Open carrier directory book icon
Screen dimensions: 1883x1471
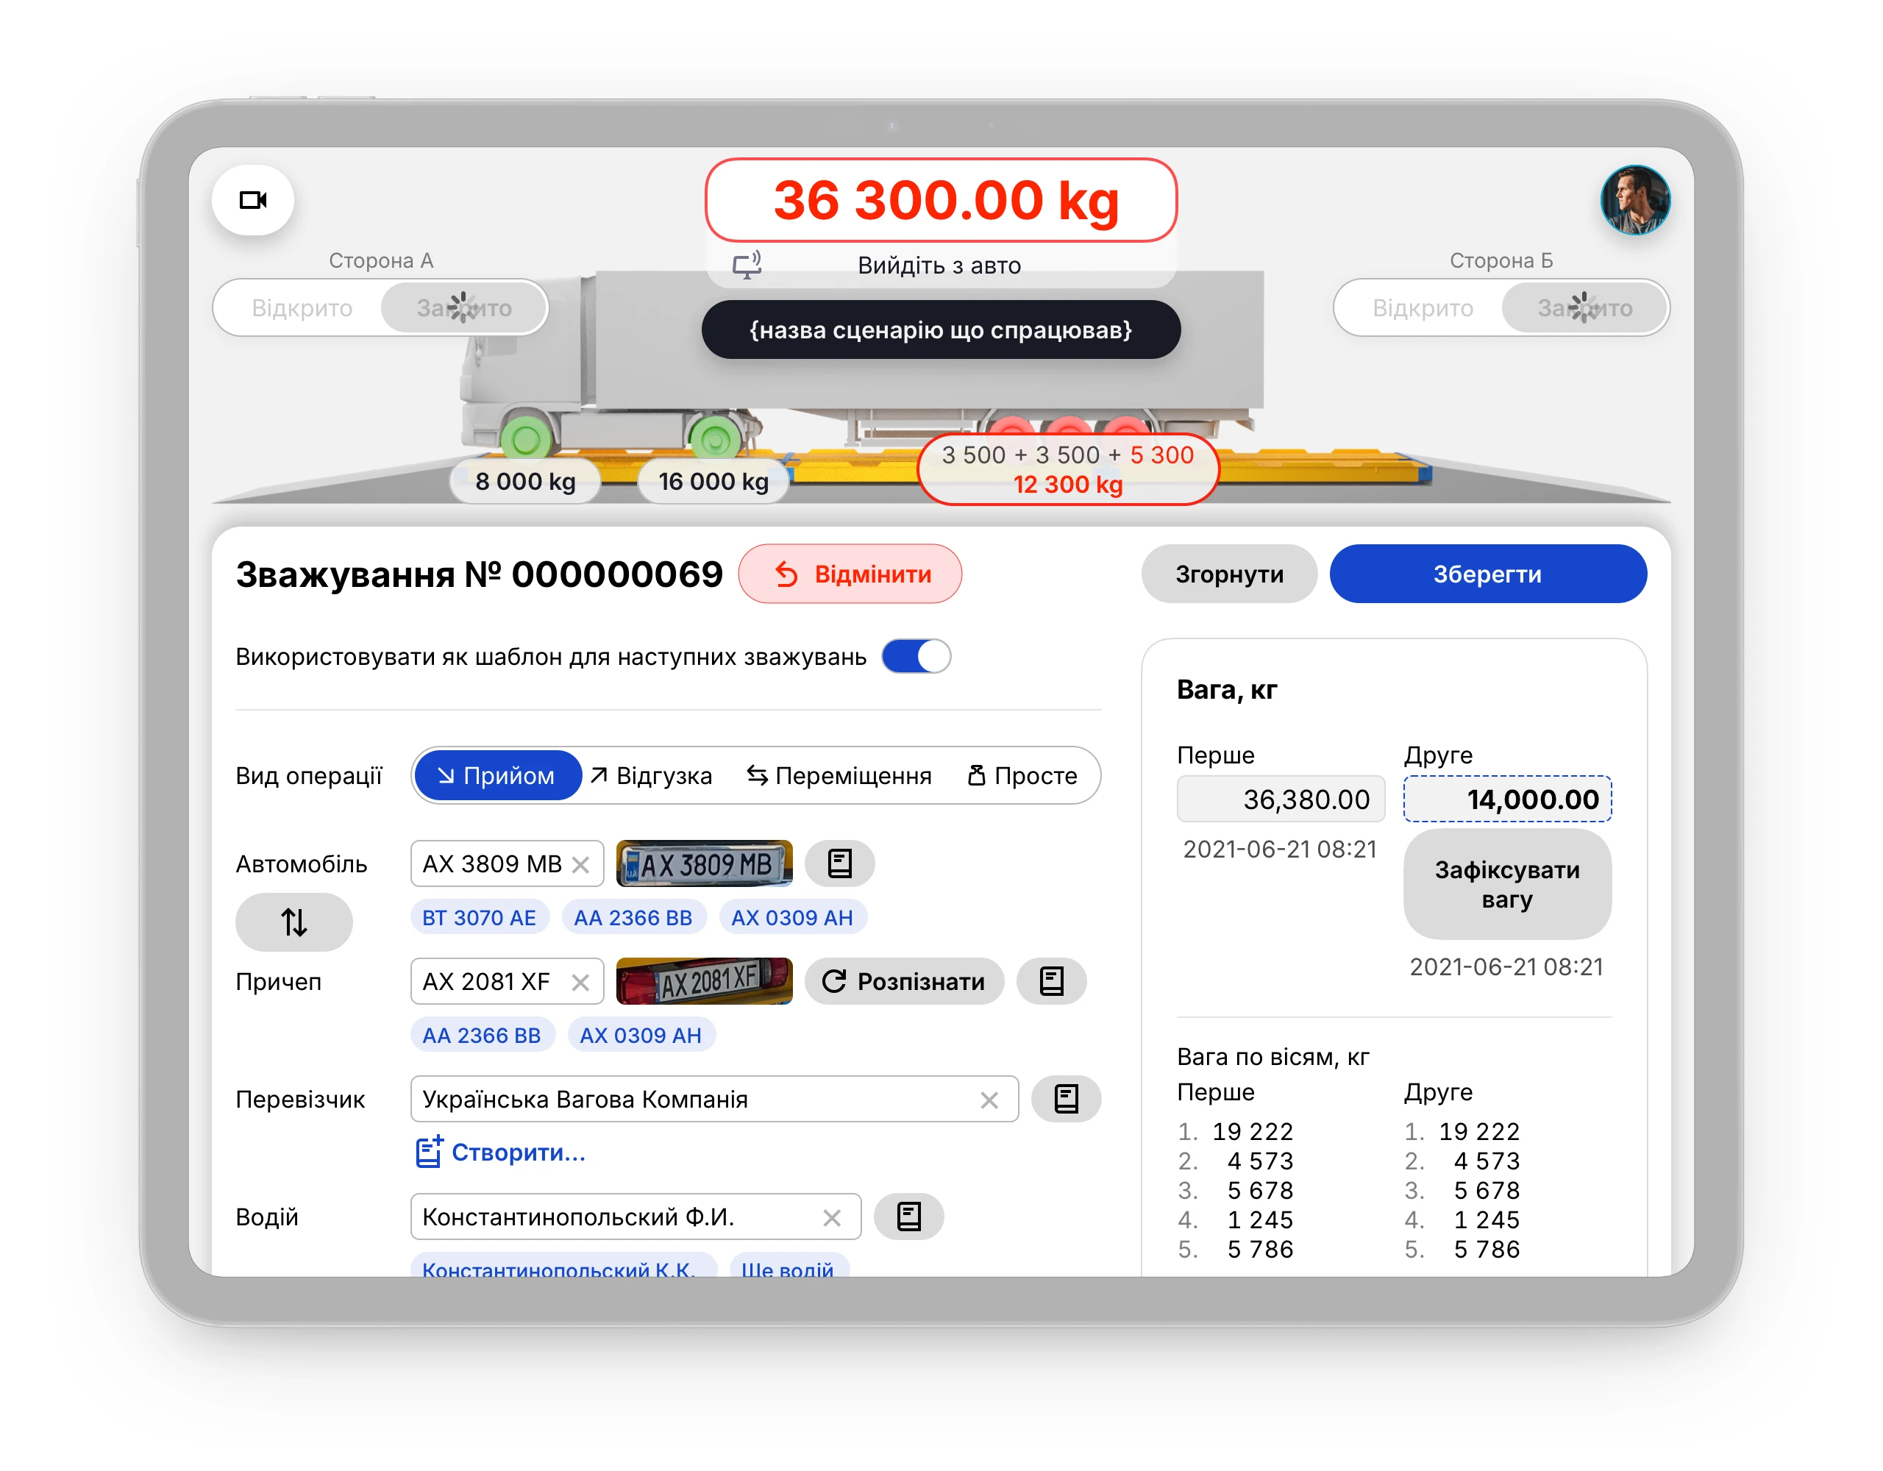click(1065, 1099)
